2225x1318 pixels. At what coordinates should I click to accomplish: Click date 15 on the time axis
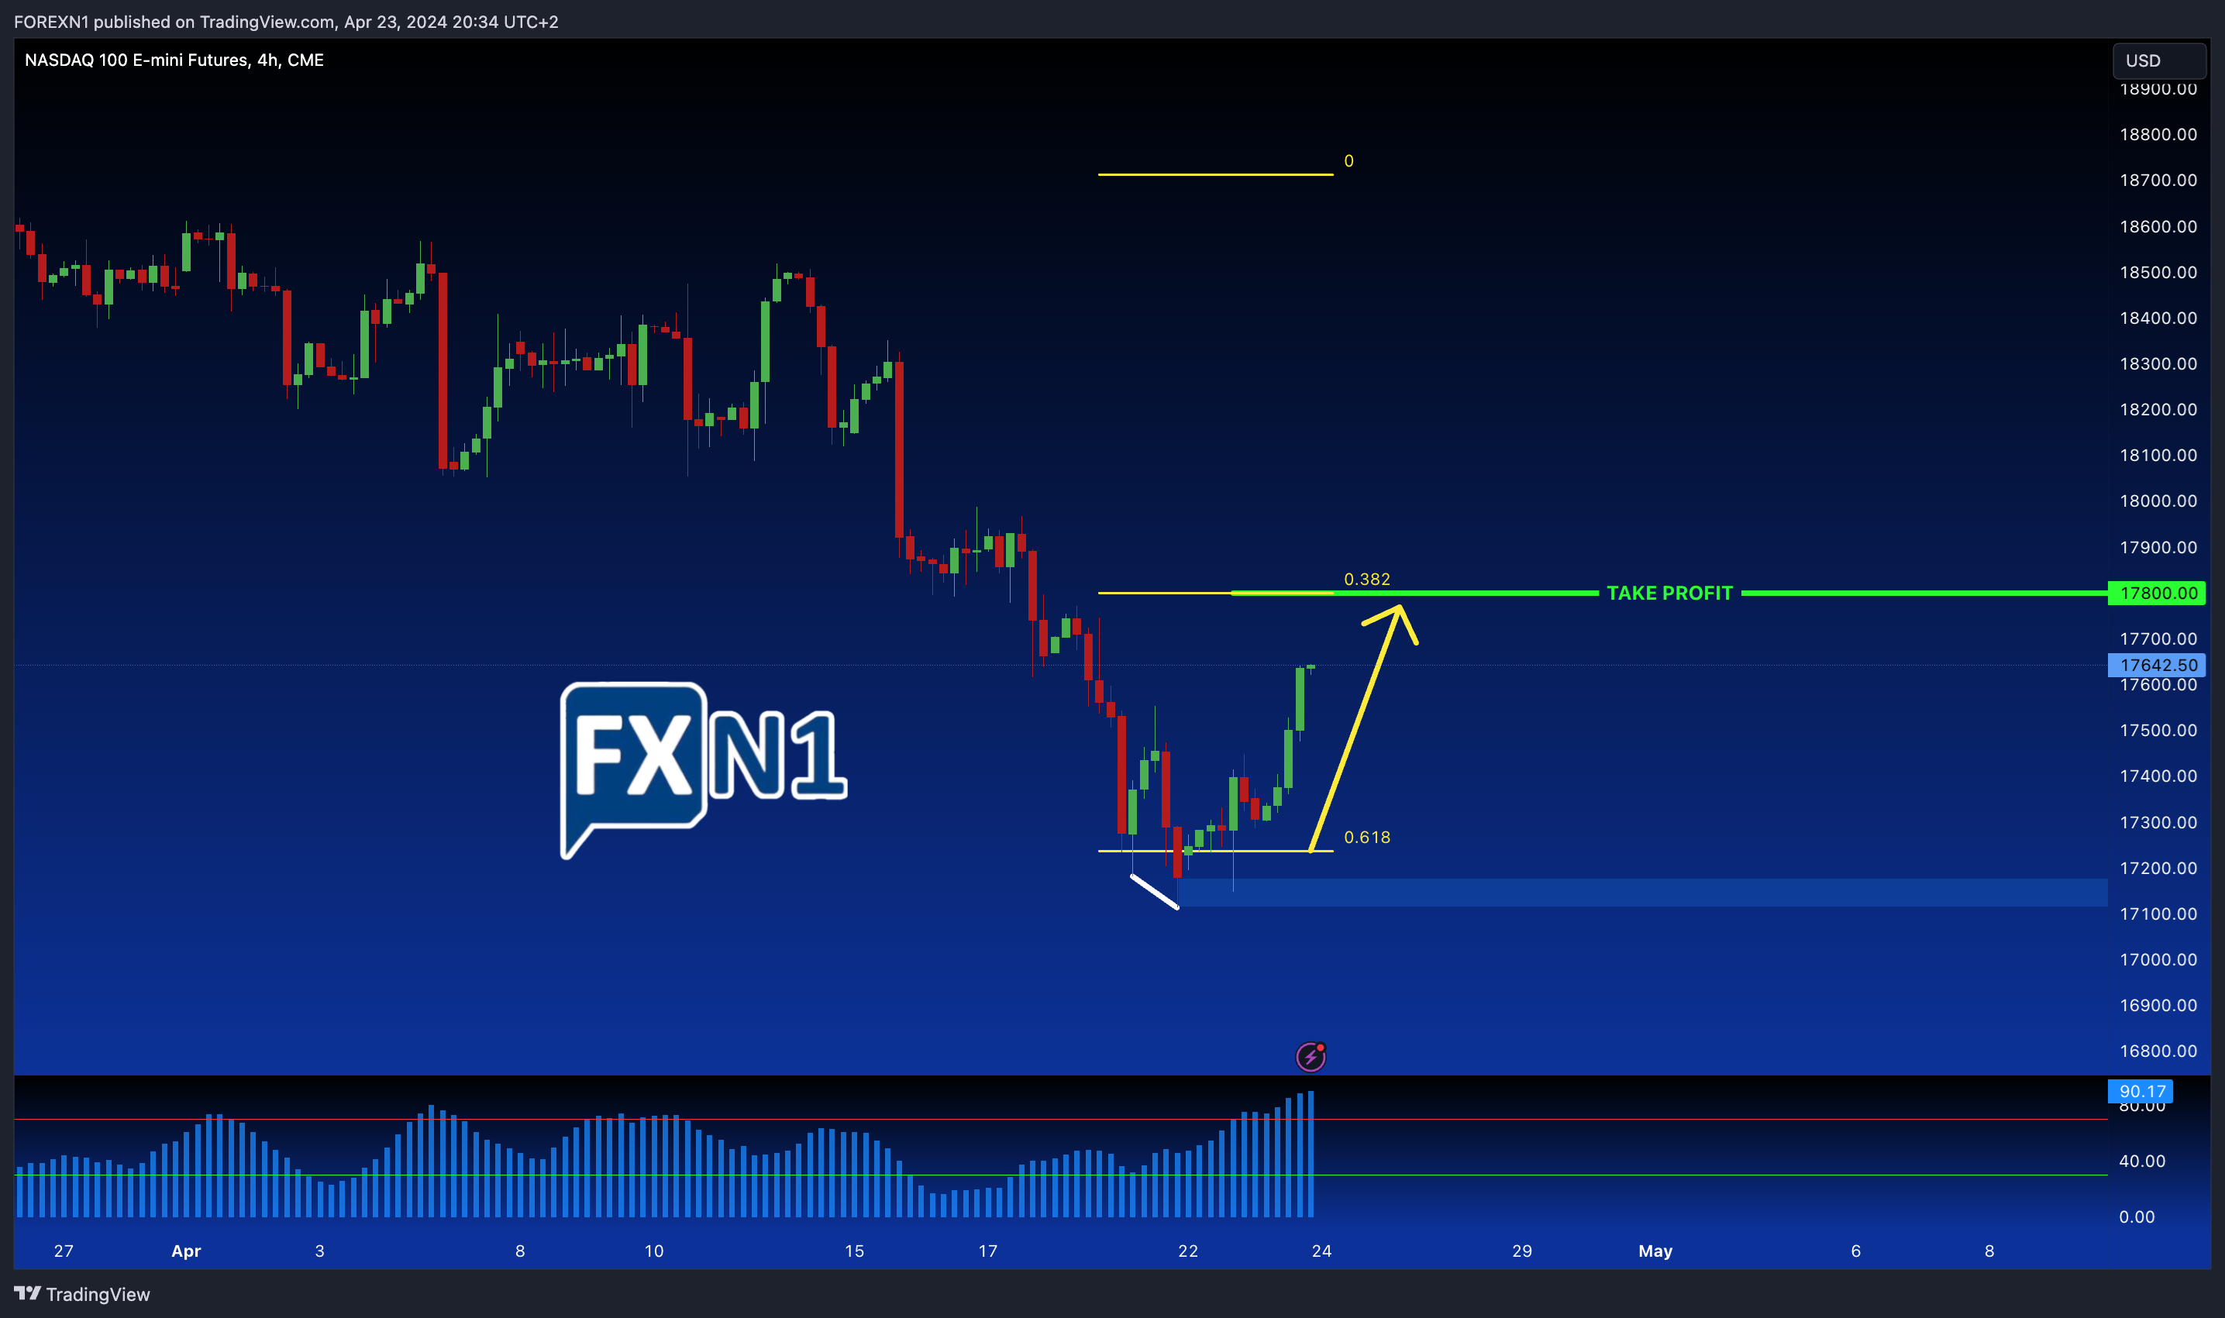coord(853,1251)
